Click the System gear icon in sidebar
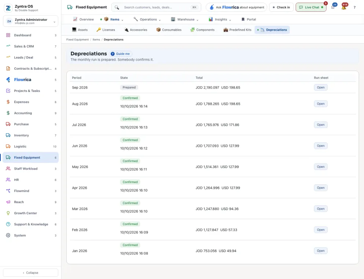This screenshot has width=364, height=279. tap(8, 235)
